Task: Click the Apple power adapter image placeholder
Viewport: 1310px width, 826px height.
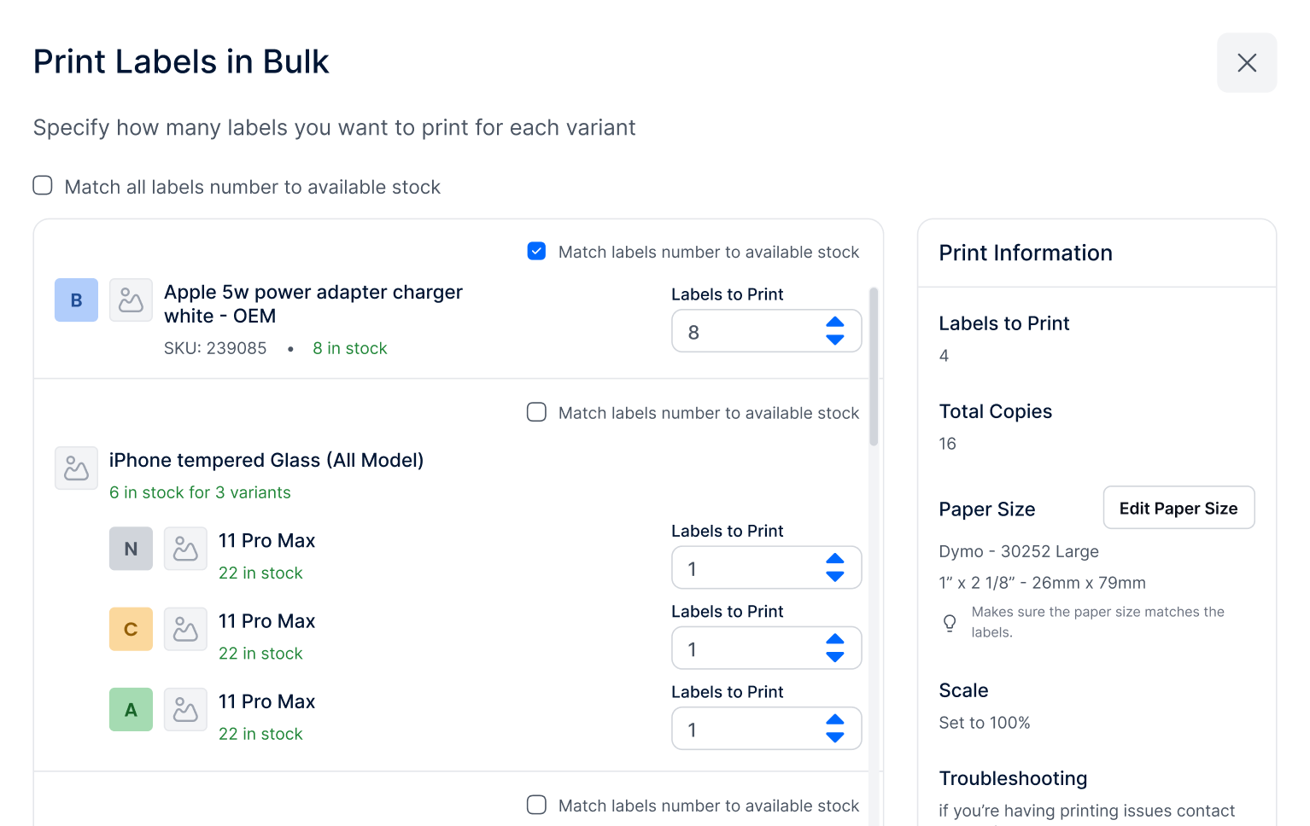Action: [131, 300]
